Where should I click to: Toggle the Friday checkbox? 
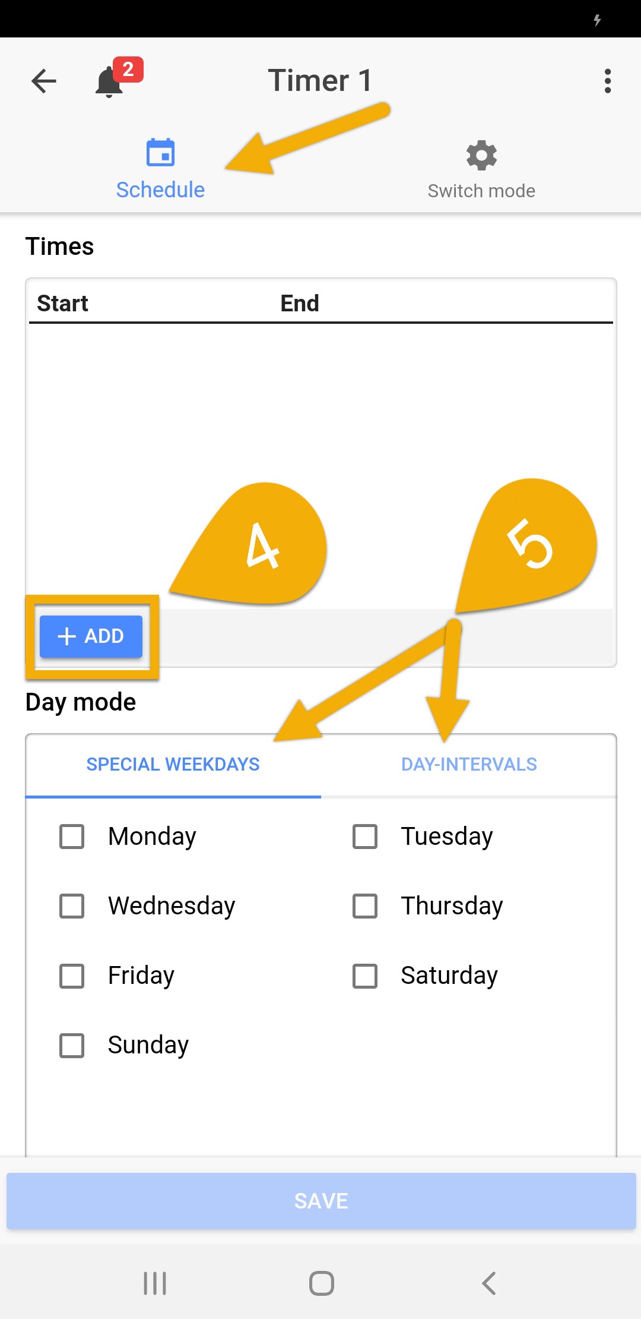click(72, 976)
